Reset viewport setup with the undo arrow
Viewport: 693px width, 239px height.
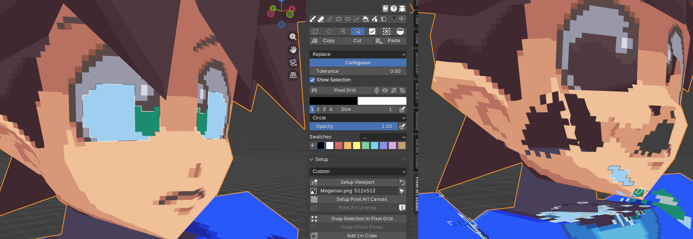(x=402, y=182)
